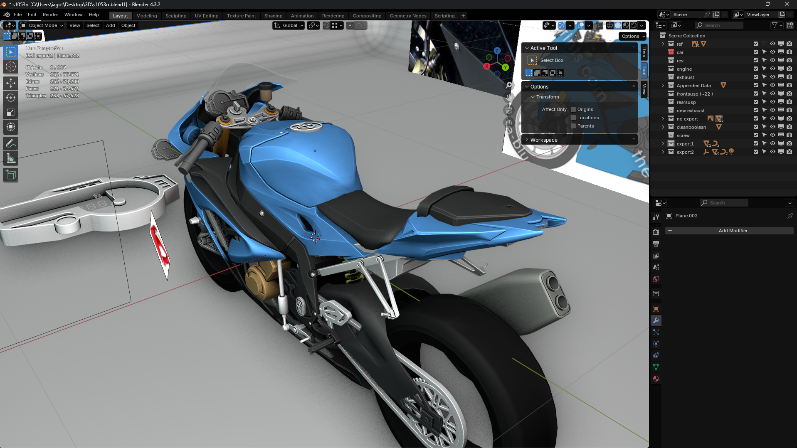Click the Add Modifier button
The image size is (797, 448).
[x=729, y=231]
